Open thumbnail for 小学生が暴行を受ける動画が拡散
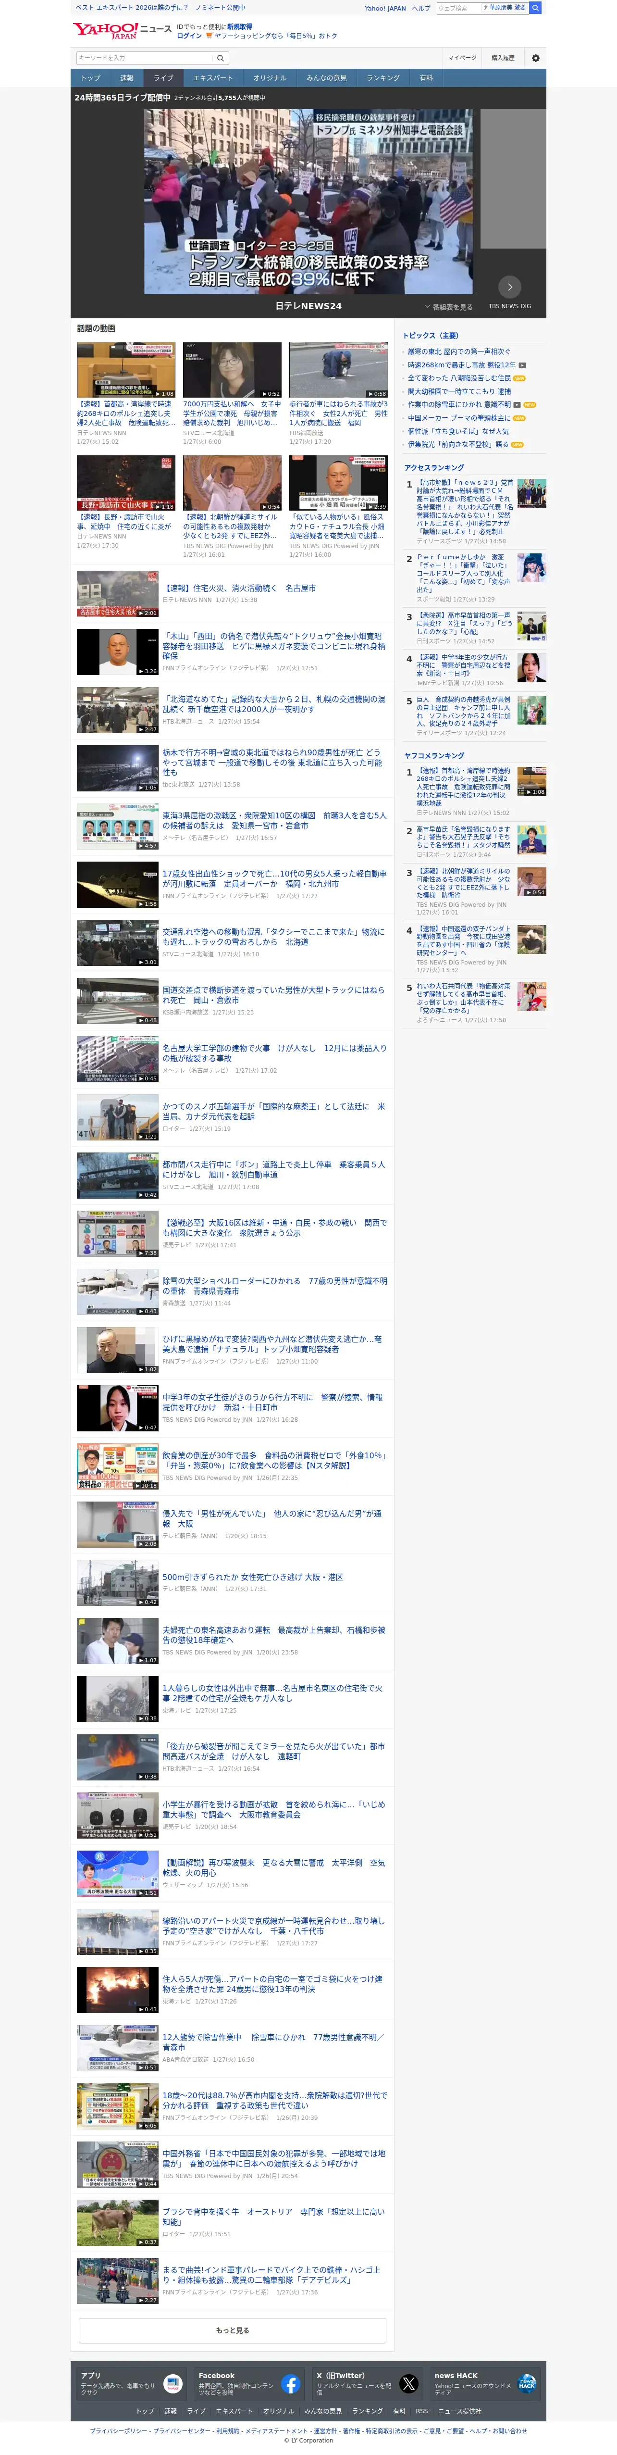617x2455 pixels. click(x=118, y=1816)
